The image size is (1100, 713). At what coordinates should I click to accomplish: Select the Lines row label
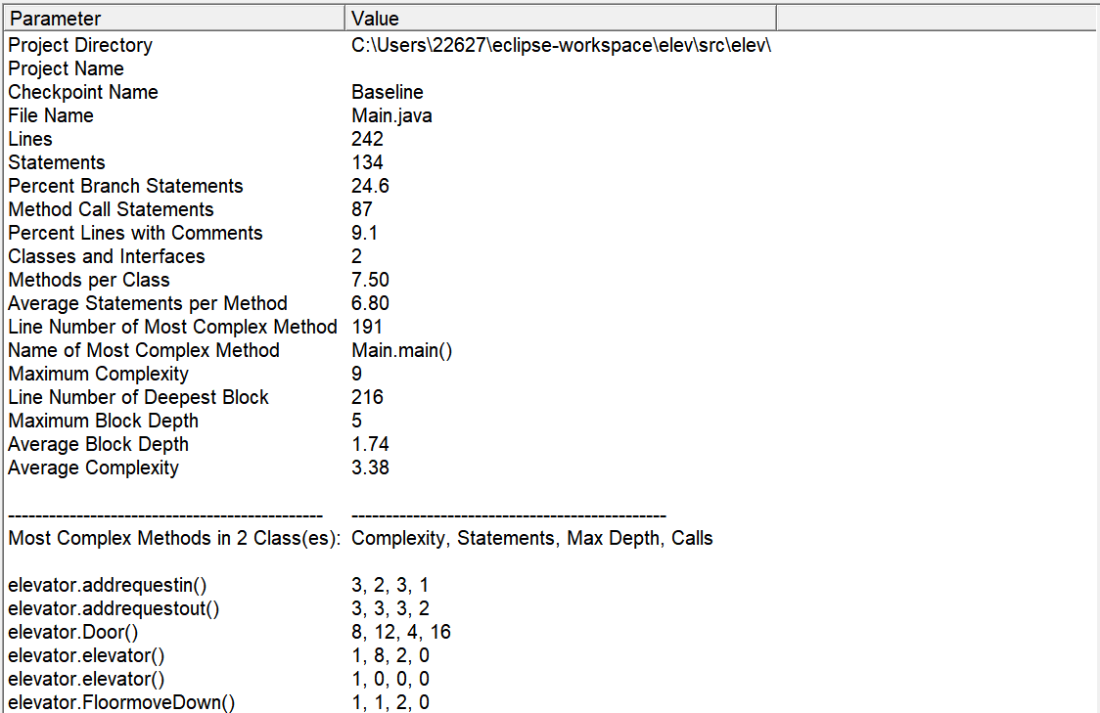(30, 140)
